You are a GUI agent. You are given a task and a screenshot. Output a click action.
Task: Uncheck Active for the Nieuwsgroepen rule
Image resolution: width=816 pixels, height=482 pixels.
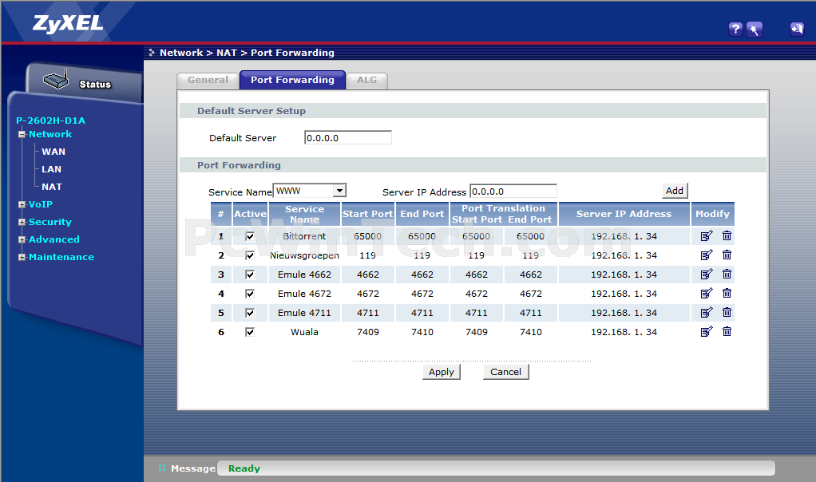[x=250, y=255]
